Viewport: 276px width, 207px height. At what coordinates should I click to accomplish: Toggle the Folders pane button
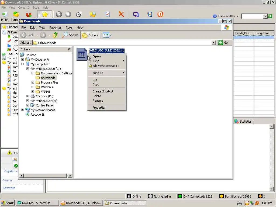tap(90, 35)
